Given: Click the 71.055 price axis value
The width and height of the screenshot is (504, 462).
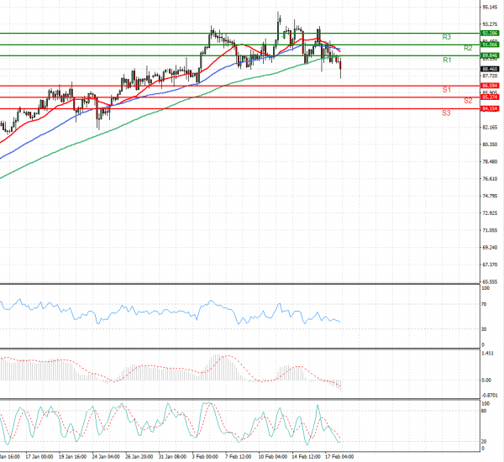Looking at the screenshot, I should [x=490, y=230].
